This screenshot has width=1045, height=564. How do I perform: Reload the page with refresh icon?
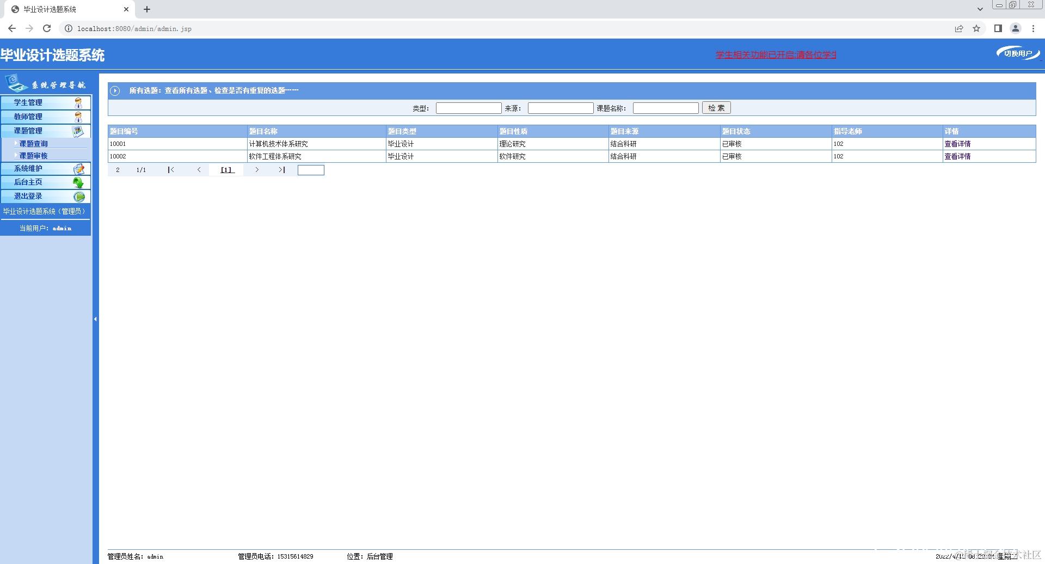(x=47, y=28)
